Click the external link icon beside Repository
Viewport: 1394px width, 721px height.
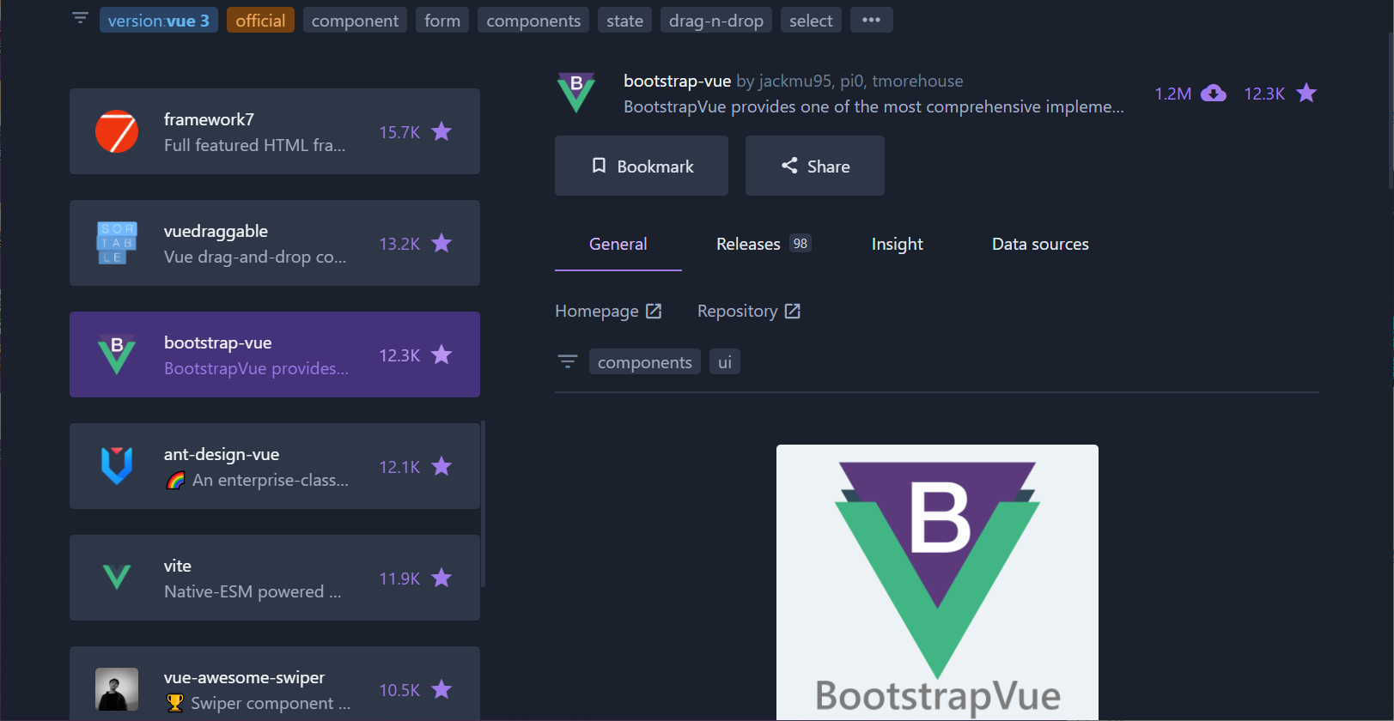[x=793, y=311]
